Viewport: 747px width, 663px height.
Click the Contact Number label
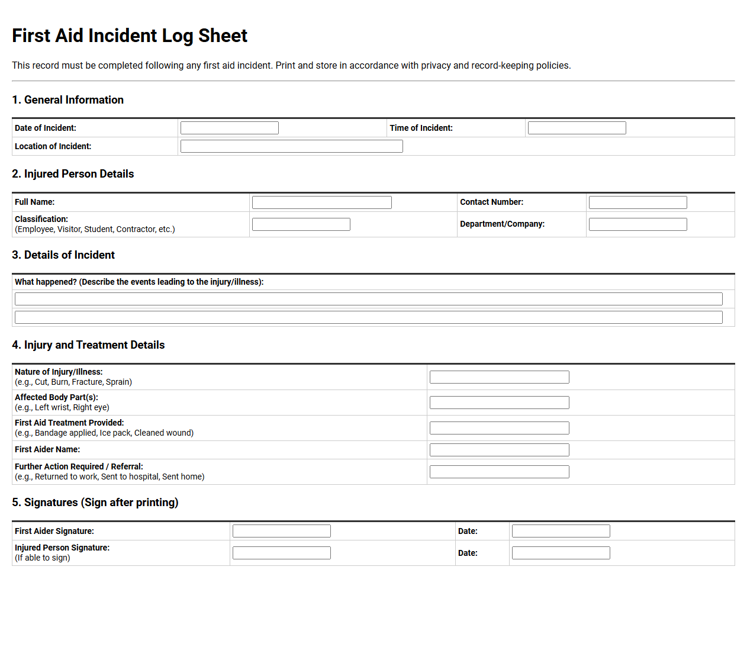492,202
